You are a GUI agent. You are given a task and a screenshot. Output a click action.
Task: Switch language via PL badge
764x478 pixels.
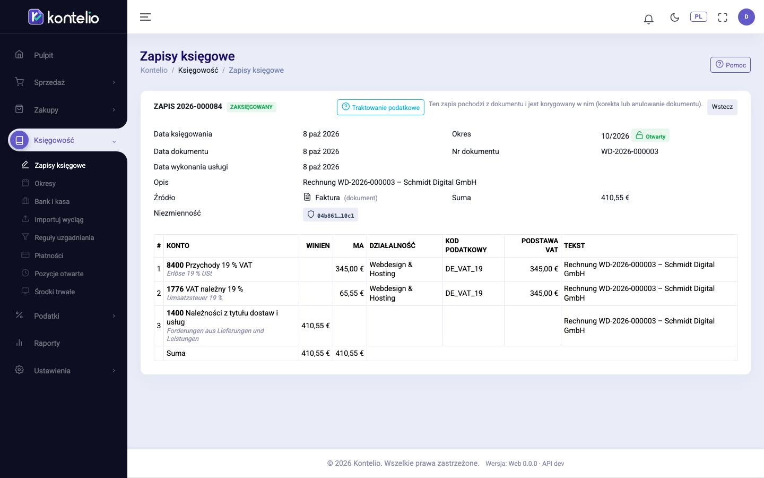699,17
